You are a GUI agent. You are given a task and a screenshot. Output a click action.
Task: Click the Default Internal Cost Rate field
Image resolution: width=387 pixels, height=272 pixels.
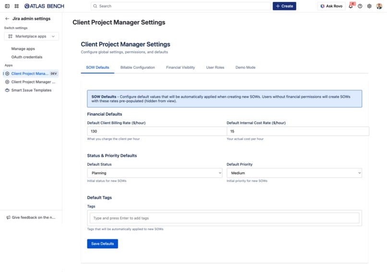(298, 131)
